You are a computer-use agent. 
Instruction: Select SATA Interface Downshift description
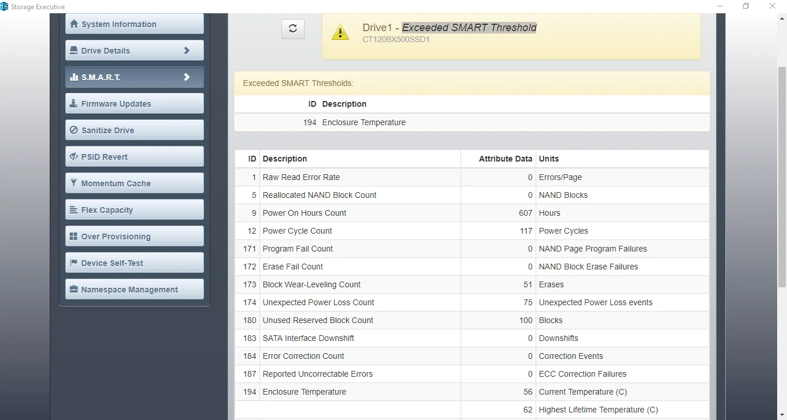[309, 338]
